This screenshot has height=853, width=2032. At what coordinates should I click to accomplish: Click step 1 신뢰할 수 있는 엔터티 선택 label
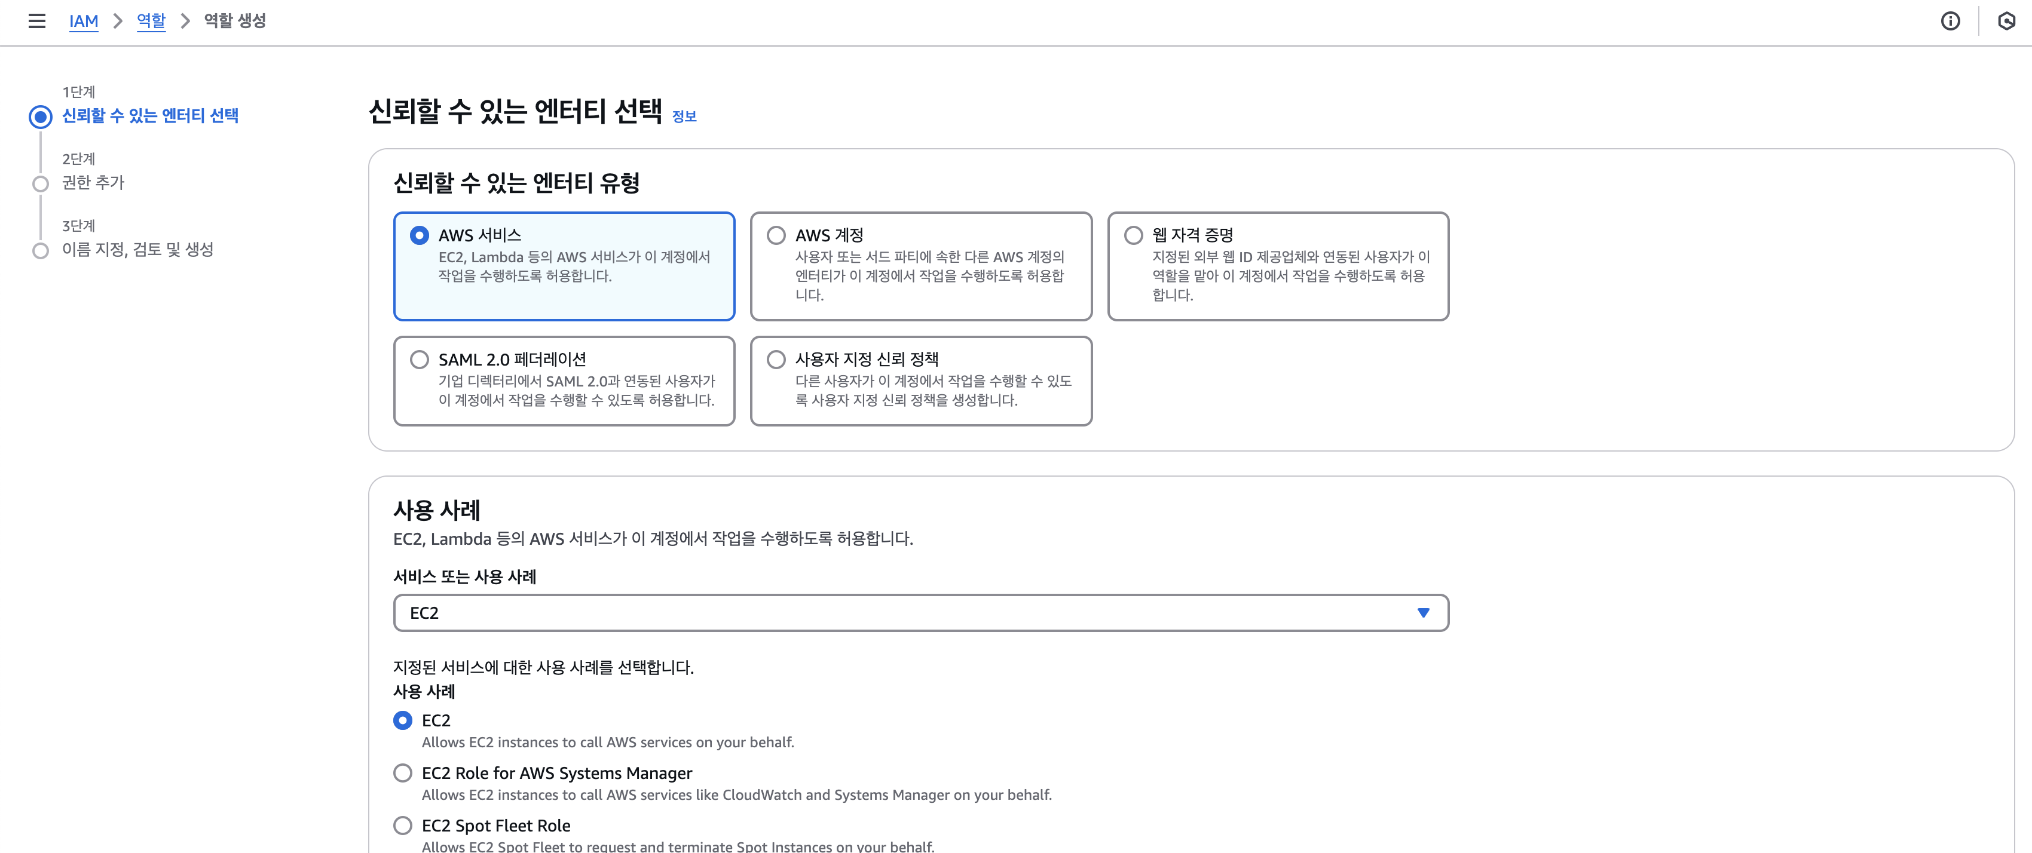click(x=150, y=116)
